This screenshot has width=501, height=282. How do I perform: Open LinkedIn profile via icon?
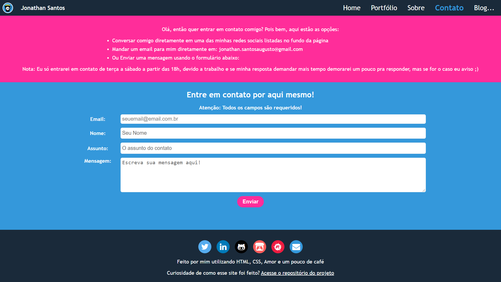223,246
